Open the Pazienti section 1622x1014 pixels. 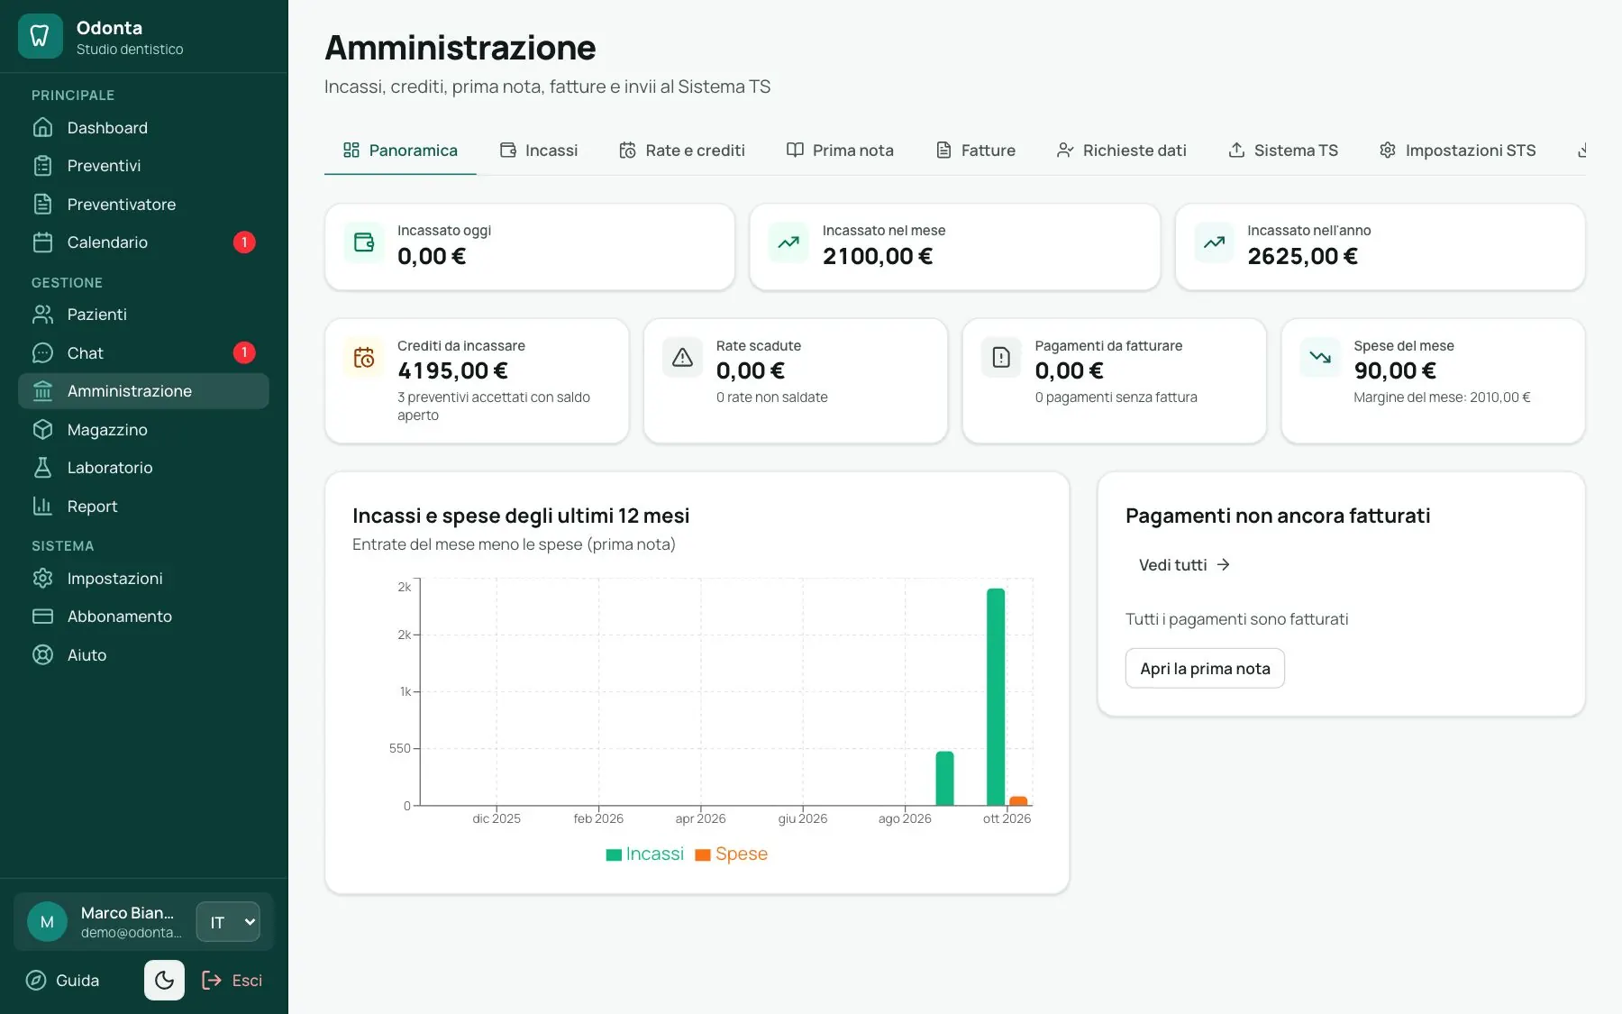(143, 315)
